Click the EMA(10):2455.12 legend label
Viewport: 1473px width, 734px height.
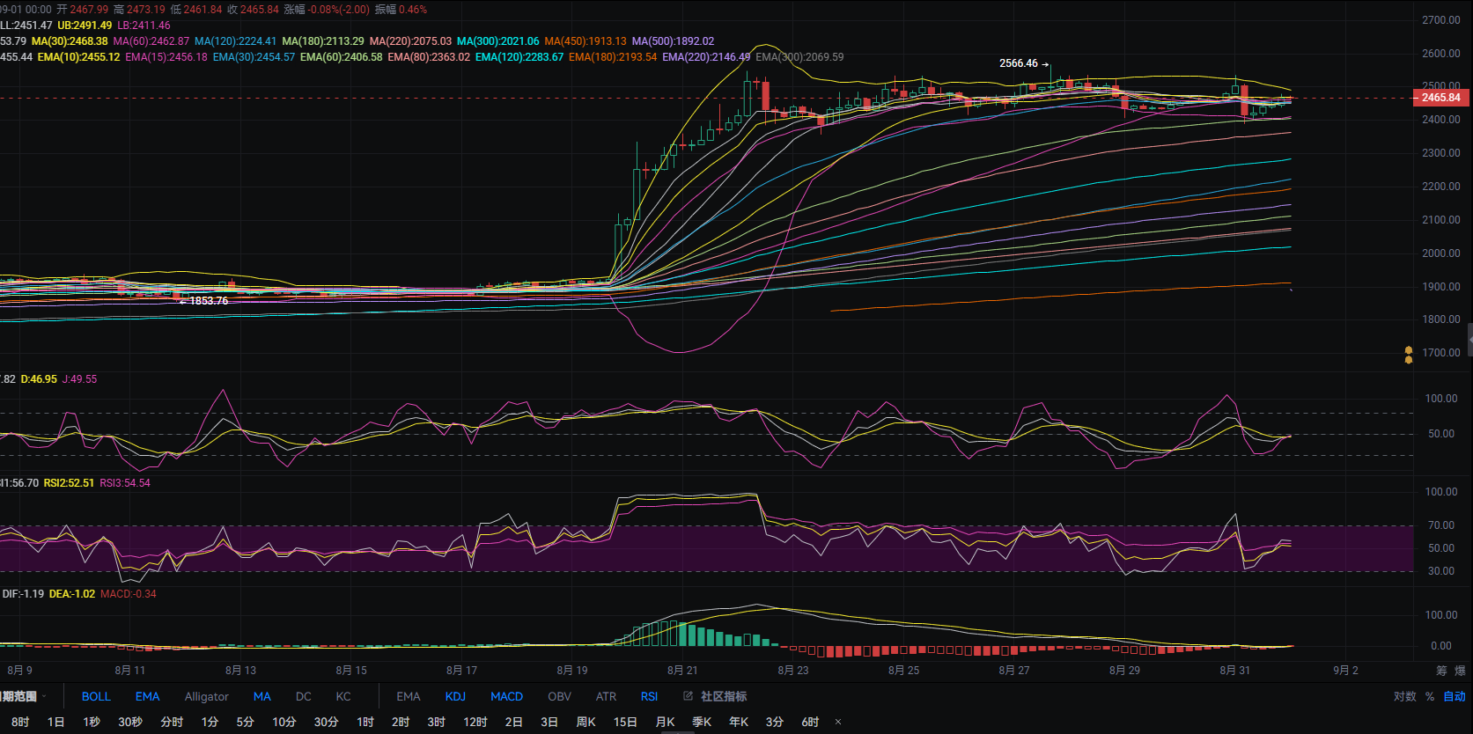(x=78, y=57)
